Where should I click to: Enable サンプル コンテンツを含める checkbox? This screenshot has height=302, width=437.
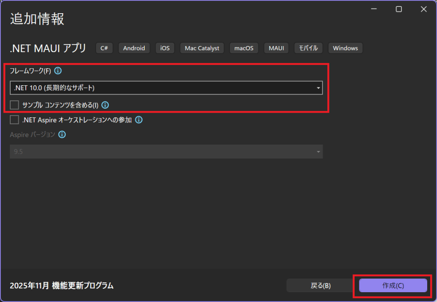[15, 105]
